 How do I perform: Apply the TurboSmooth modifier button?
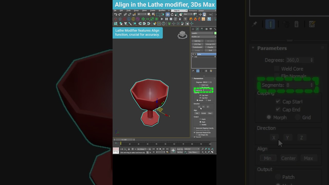pos(197,47)
